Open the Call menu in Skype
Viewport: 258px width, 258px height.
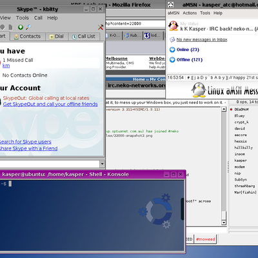tap(38, 18)
